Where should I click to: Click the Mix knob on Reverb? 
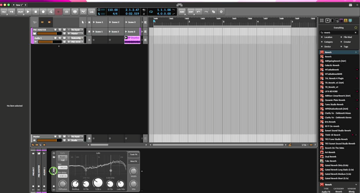133,184
